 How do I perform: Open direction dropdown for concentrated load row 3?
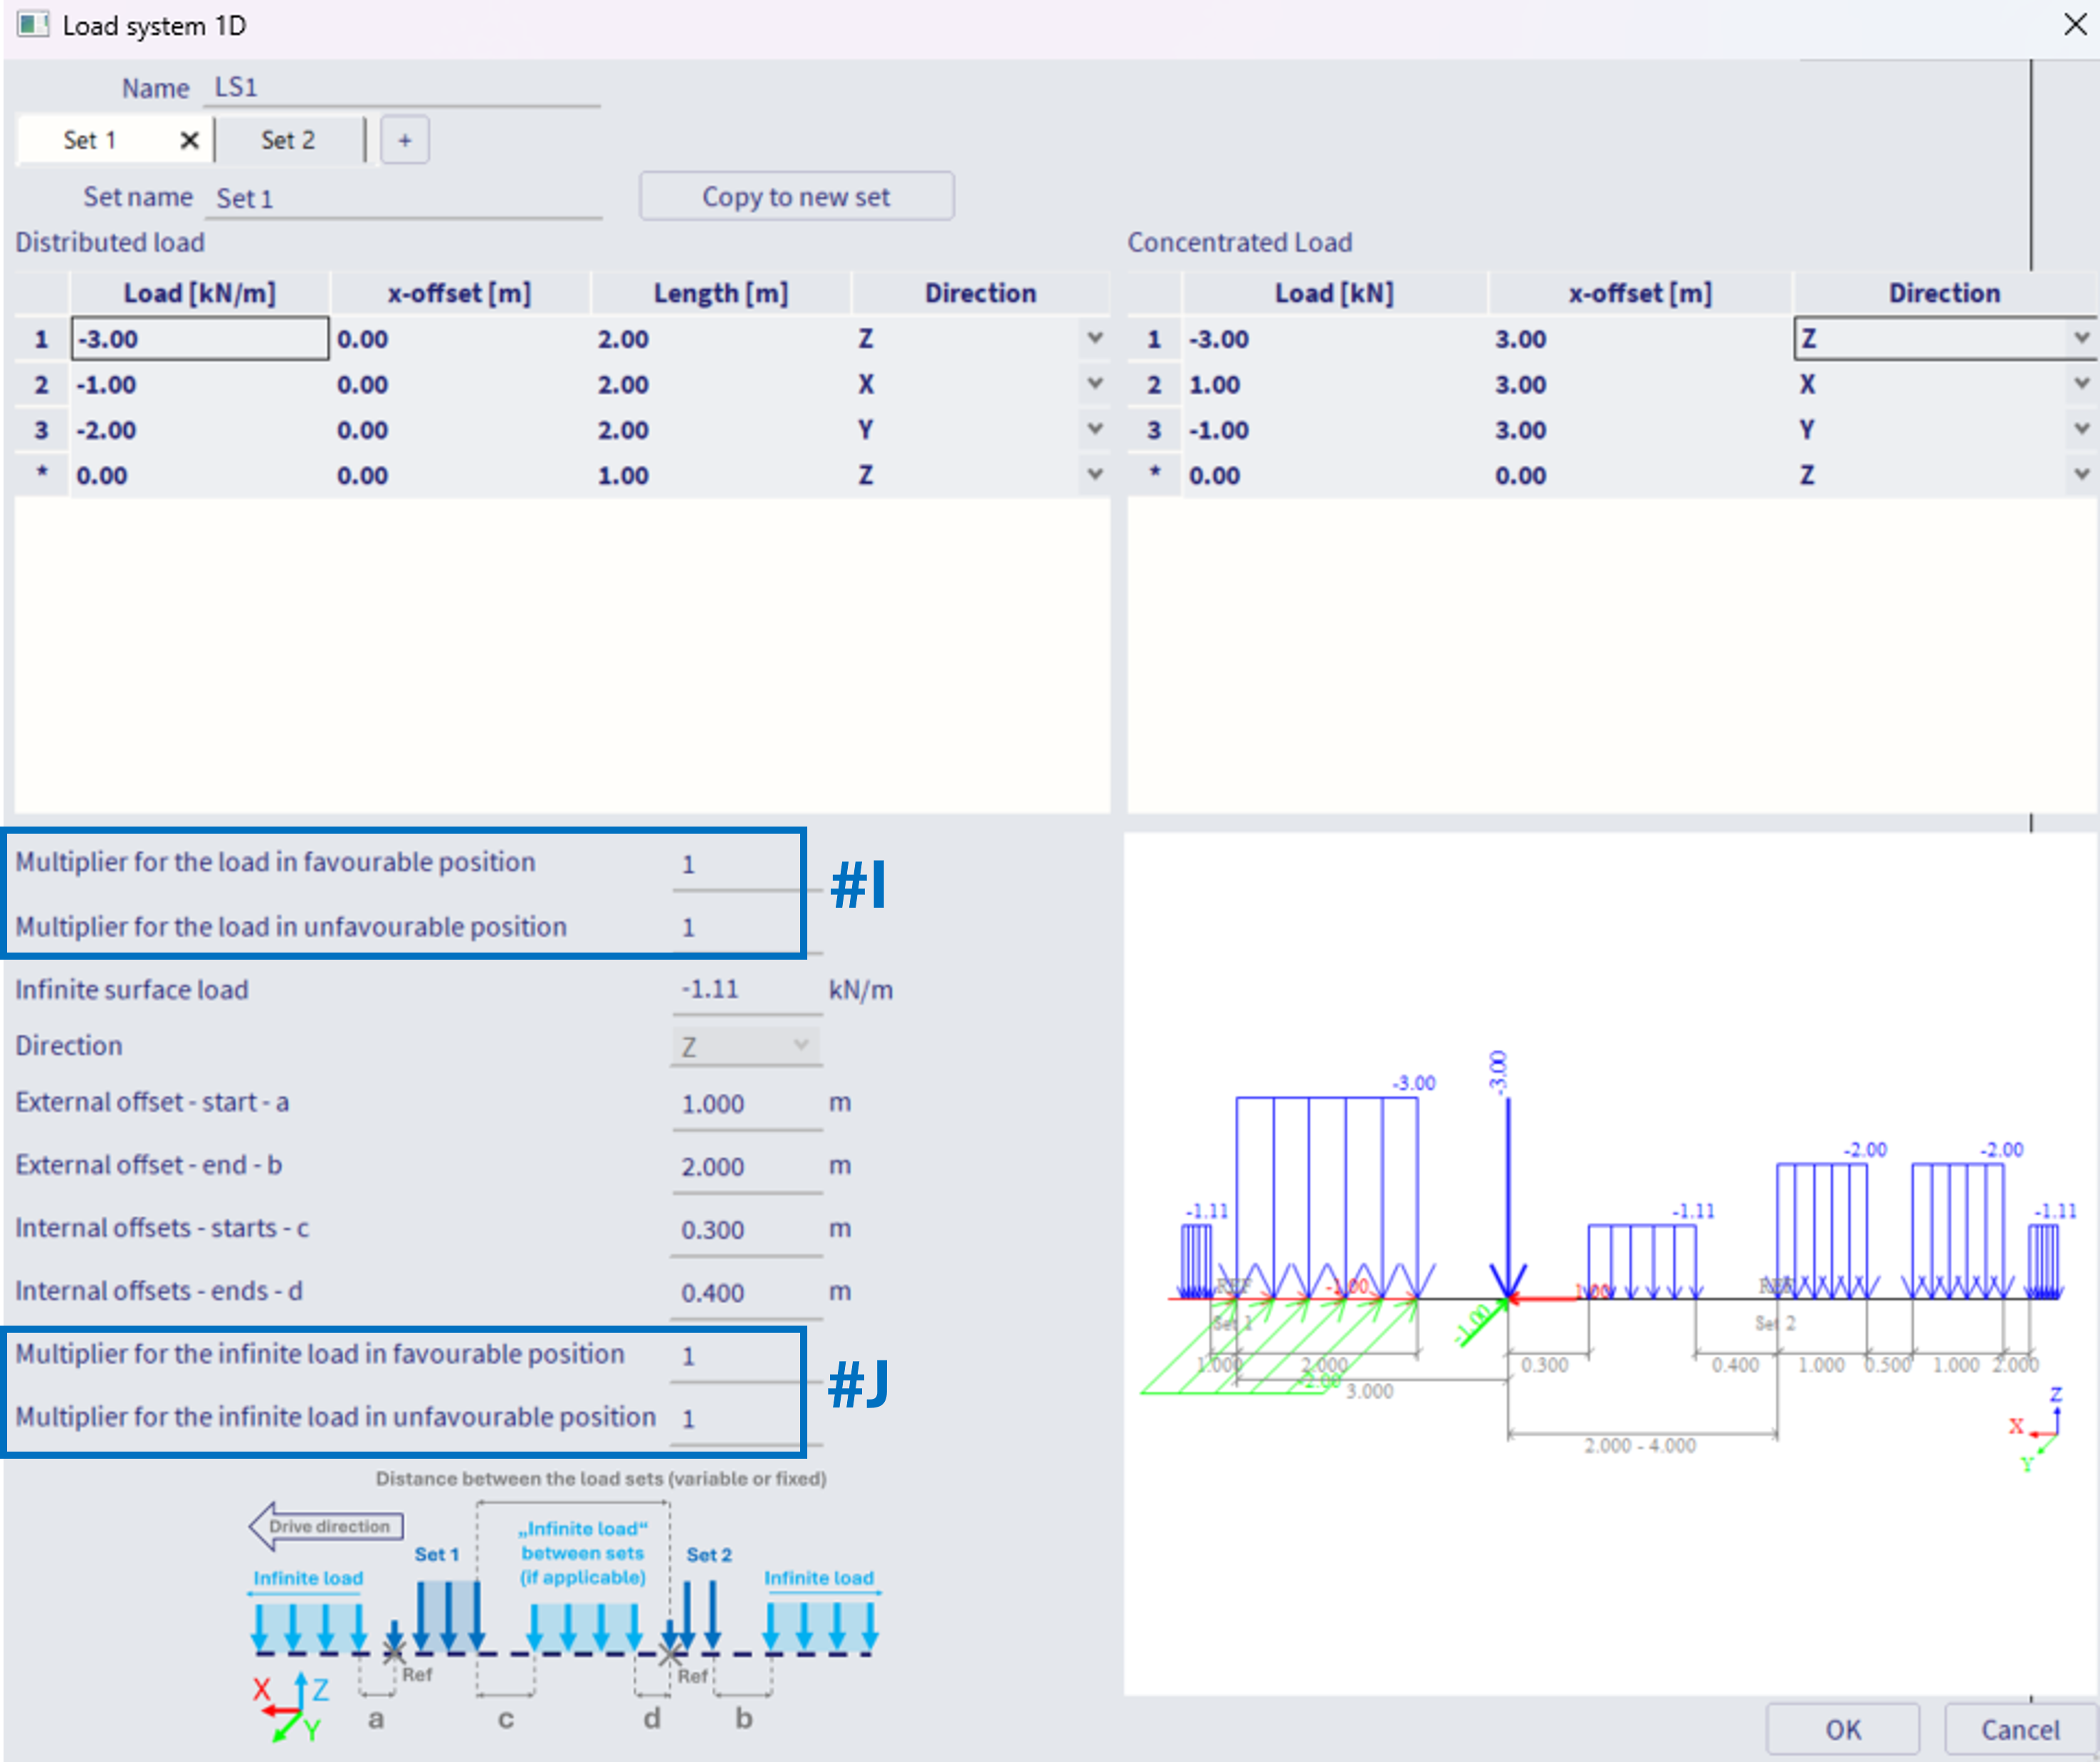[x=2081, y=430]
